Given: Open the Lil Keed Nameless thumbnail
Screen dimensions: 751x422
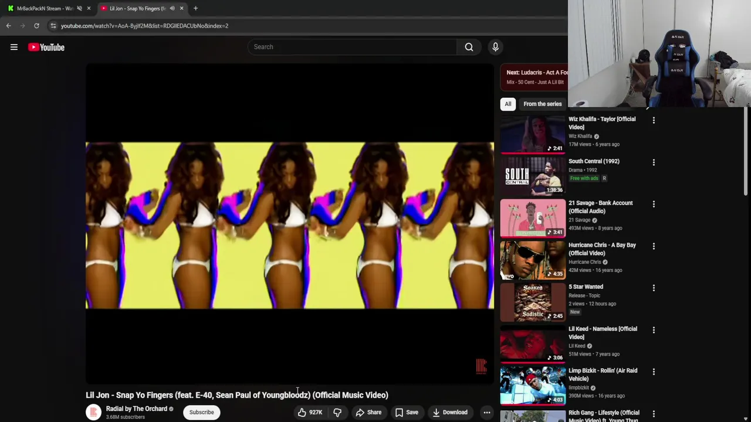Looking at the screenshot, I should (533, 344).
